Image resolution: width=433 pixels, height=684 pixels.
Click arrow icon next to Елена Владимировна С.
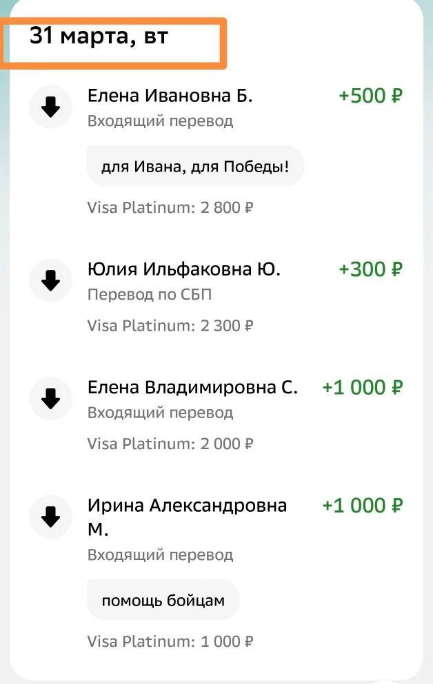pyautogui.click(x=50, y=398)
